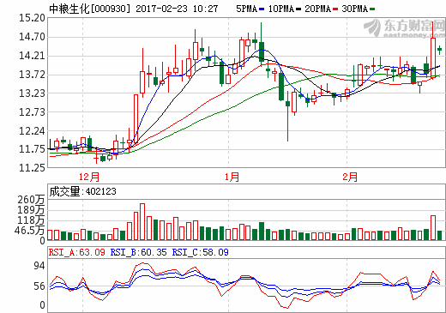Click the stock title 中粮生化[000930]
The height and width of the screenshot is (313, 446).
(90, 9)
